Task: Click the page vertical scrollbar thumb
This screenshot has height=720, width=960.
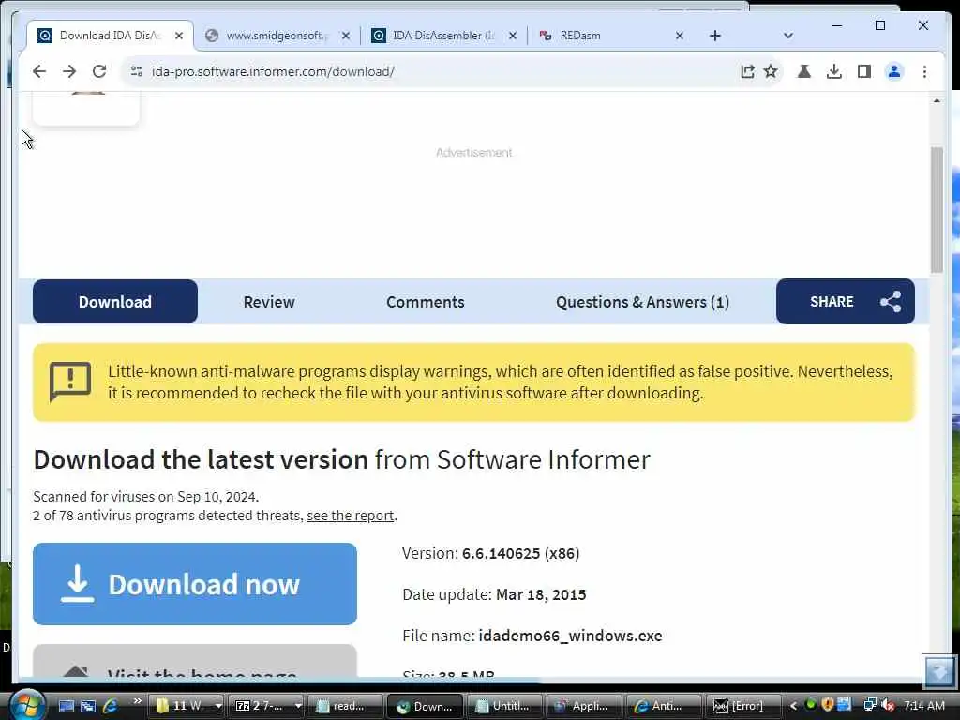Action: click(x=937, y=209)
